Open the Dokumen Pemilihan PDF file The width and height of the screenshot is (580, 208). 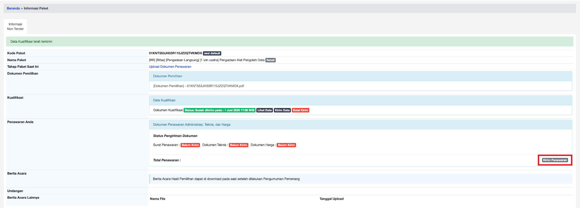[x=199, y=86]
